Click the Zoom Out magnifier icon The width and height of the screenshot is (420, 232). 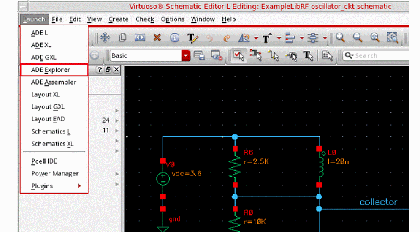coord(358,38)
